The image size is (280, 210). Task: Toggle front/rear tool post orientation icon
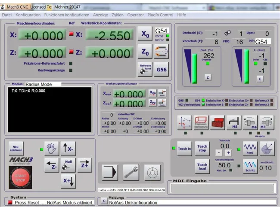pos(161,52)
